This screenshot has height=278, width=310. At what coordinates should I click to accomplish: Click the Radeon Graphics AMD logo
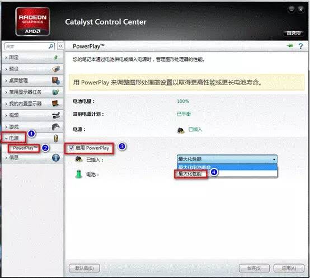(x=32, y=21)
